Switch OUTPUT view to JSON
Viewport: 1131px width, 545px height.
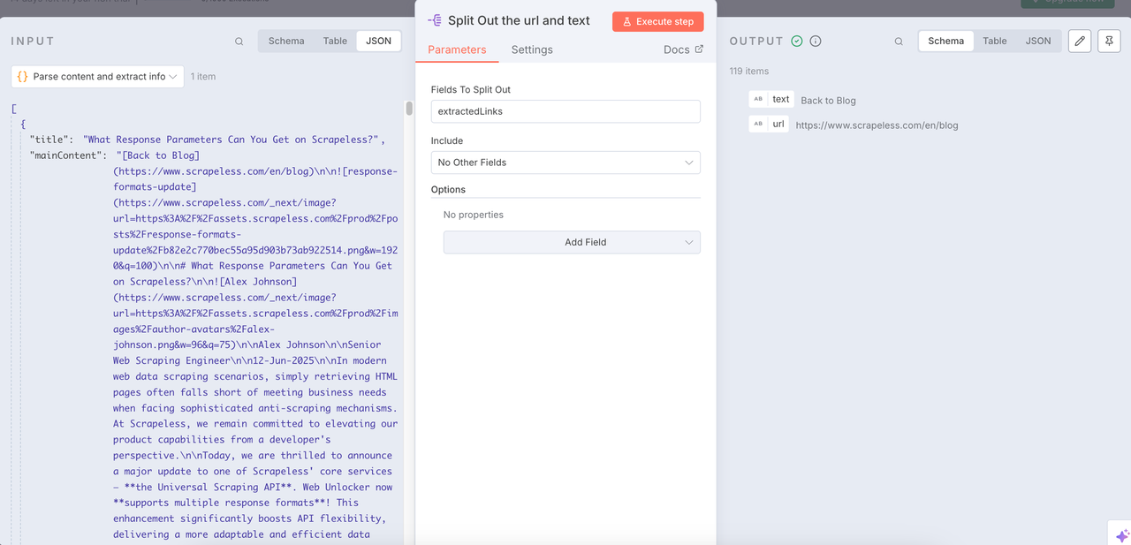click(x=1038, y=42)
